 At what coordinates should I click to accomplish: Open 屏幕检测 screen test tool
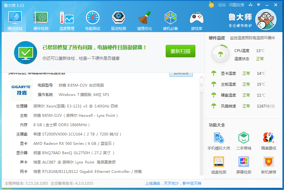tap(244, 165)
